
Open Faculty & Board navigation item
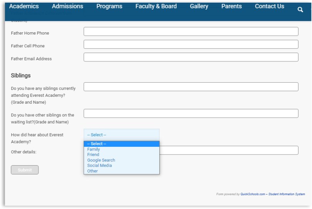156,6
